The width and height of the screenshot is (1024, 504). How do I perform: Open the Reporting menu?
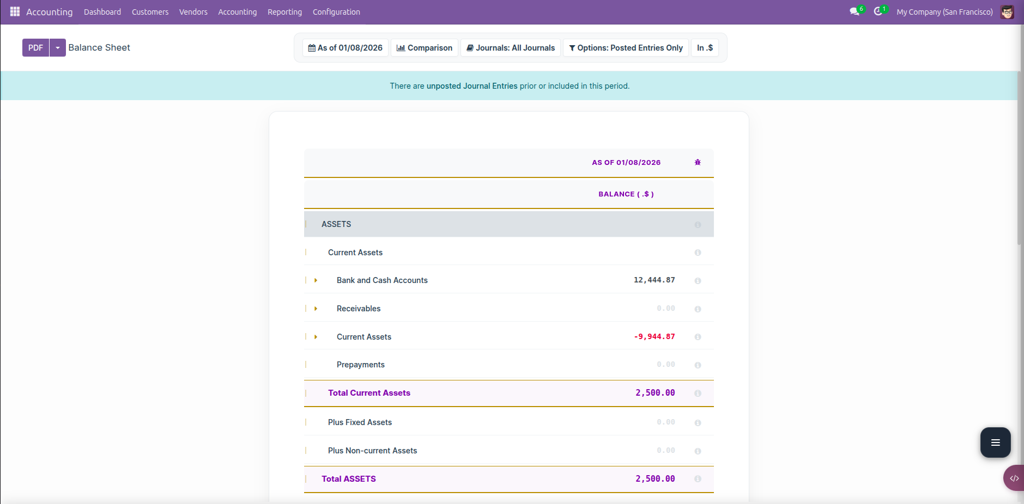click(x=284, y=12)
